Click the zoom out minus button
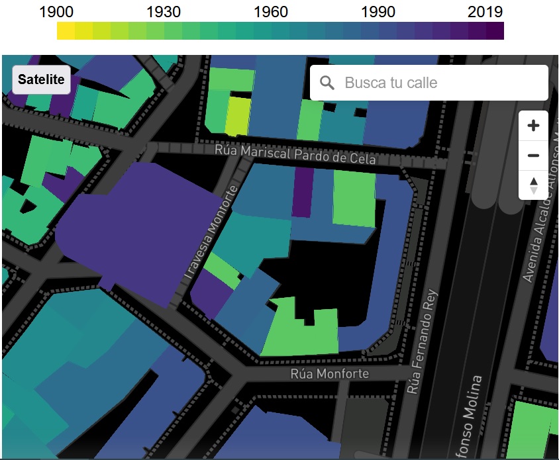Screen dimensions: 559x460 (x=533, y=156)
